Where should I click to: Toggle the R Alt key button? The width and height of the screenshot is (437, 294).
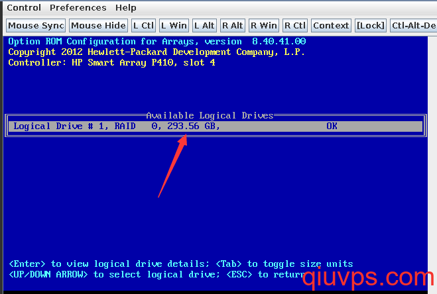[x=233, y=26]
